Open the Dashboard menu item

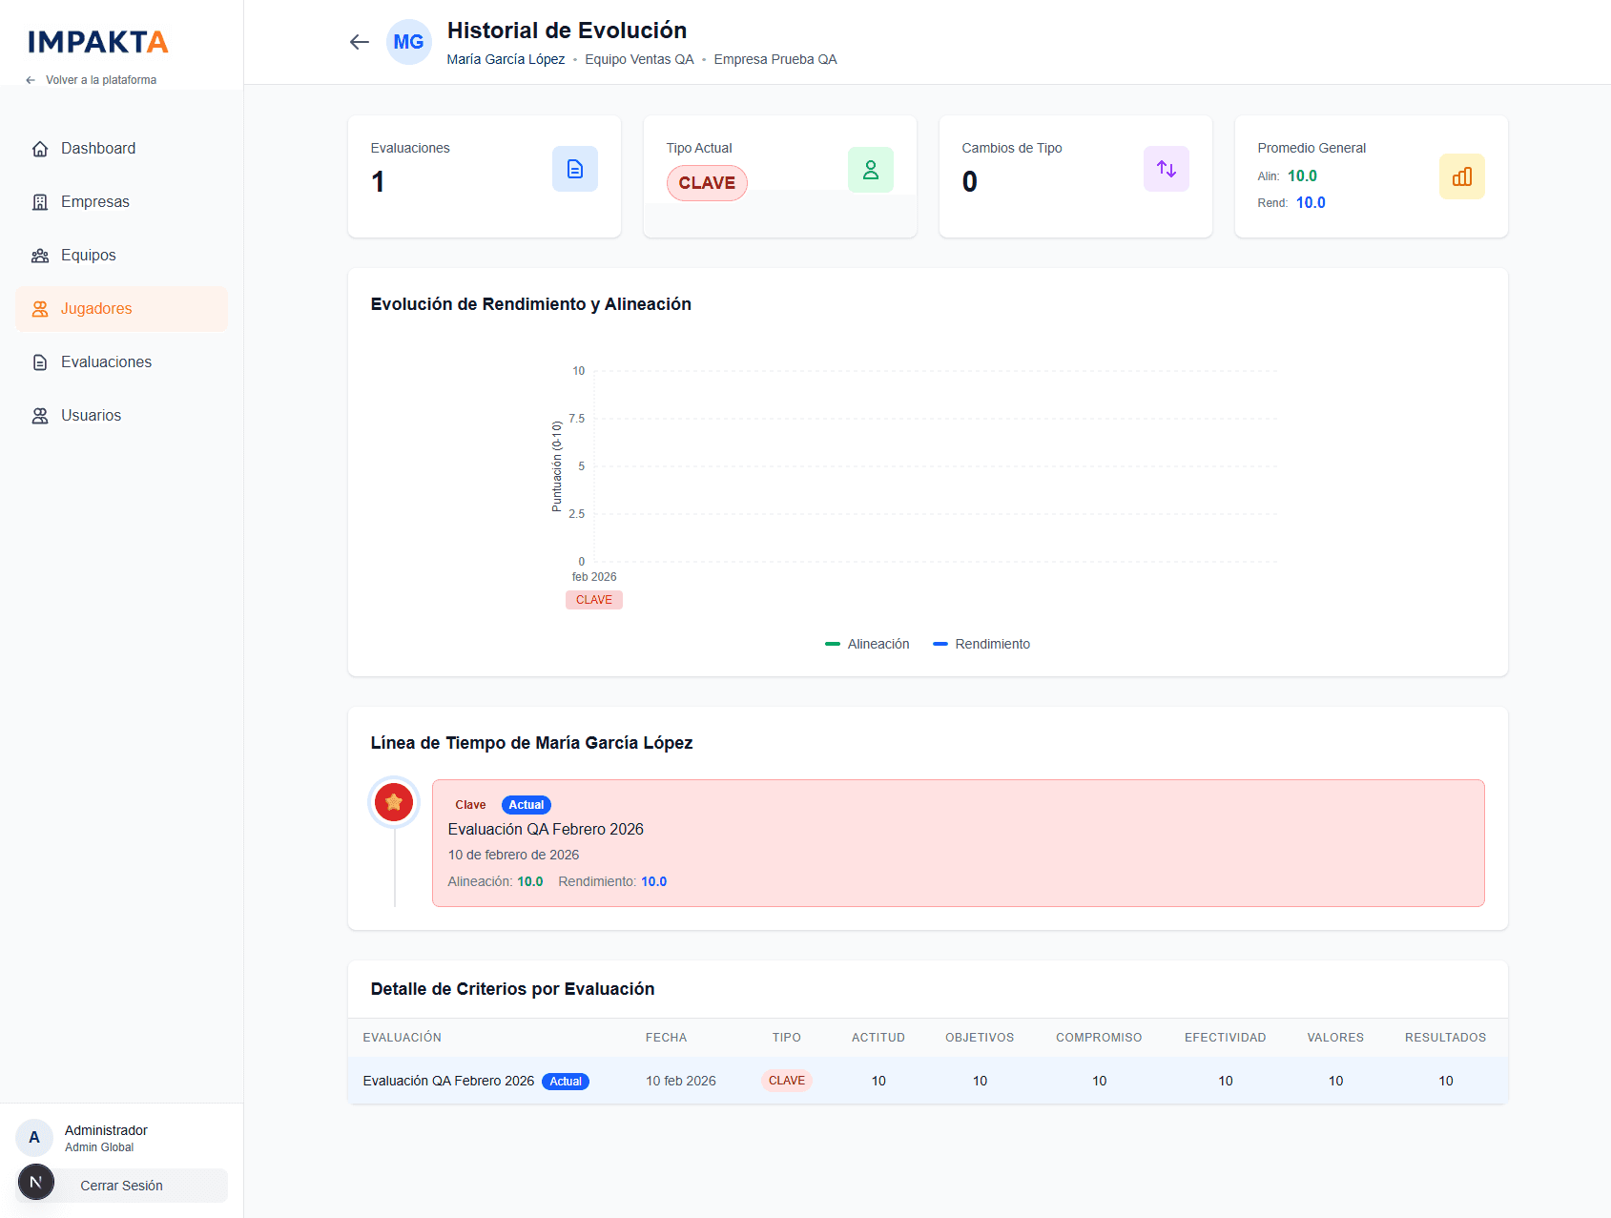click(x=98, y=149)
